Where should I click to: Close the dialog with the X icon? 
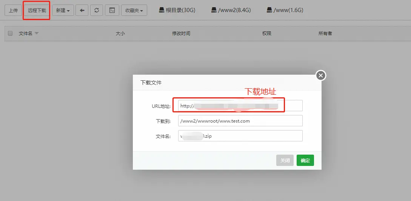(x=320, y=75)
